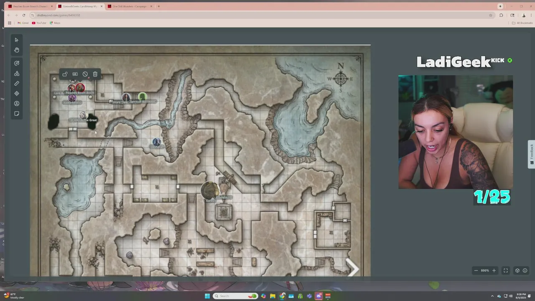Select the Lobo Fenric token

point(72,98)
